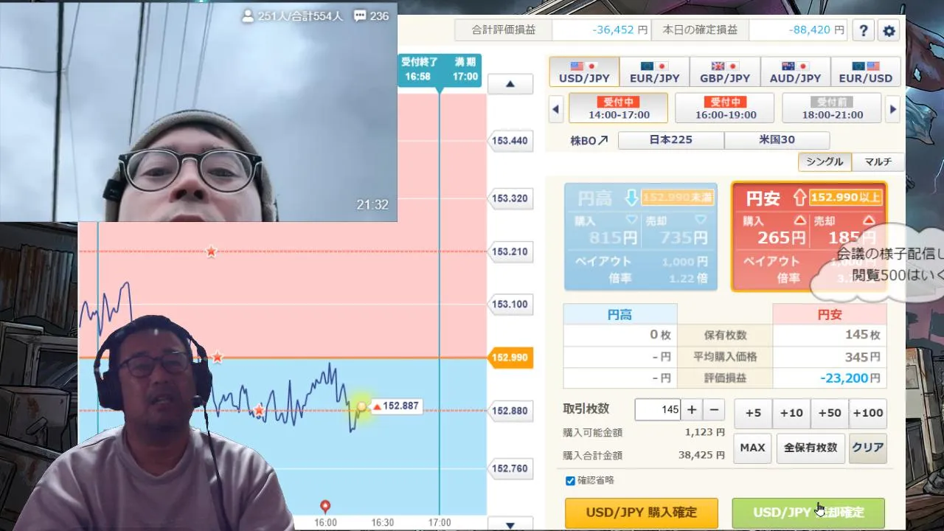The width and height of the screenshot is (944, 531).
Task: Click the 153.320 price level label
Action: [510, 198]
